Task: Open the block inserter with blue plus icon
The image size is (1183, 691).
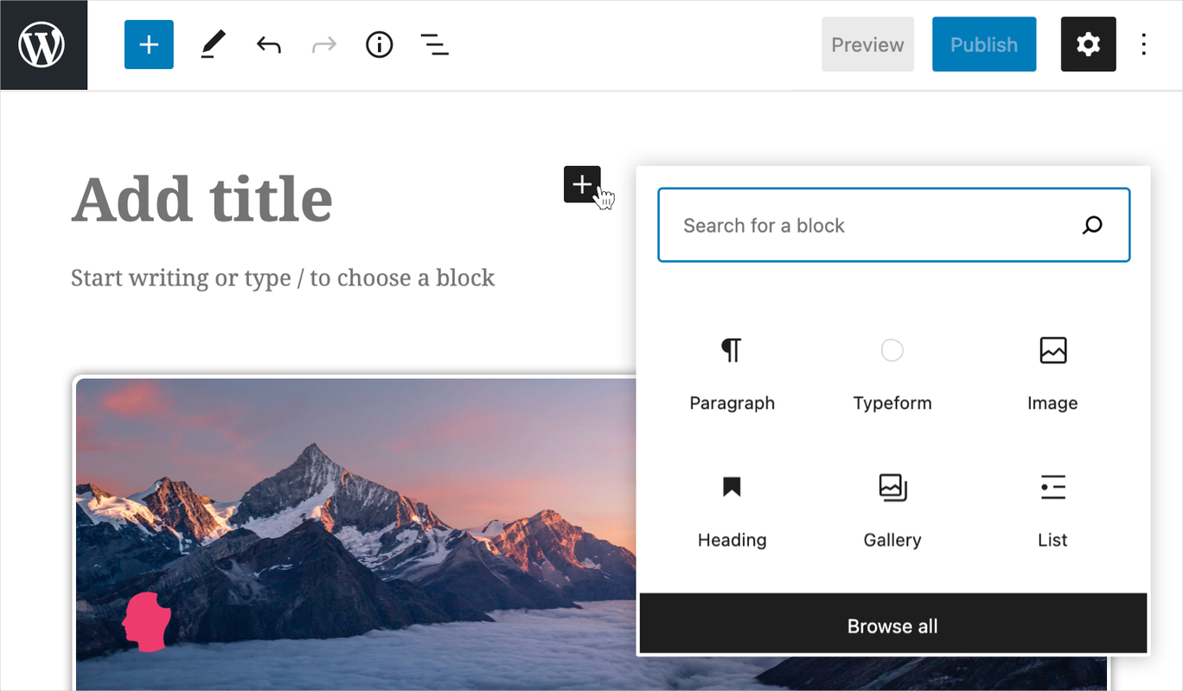Action: pos(148,44)
